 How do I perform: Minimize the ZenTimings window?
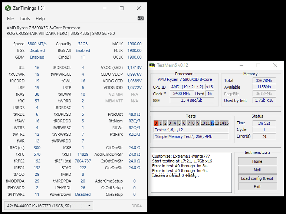pyautogui.click(x=105, y=8)
